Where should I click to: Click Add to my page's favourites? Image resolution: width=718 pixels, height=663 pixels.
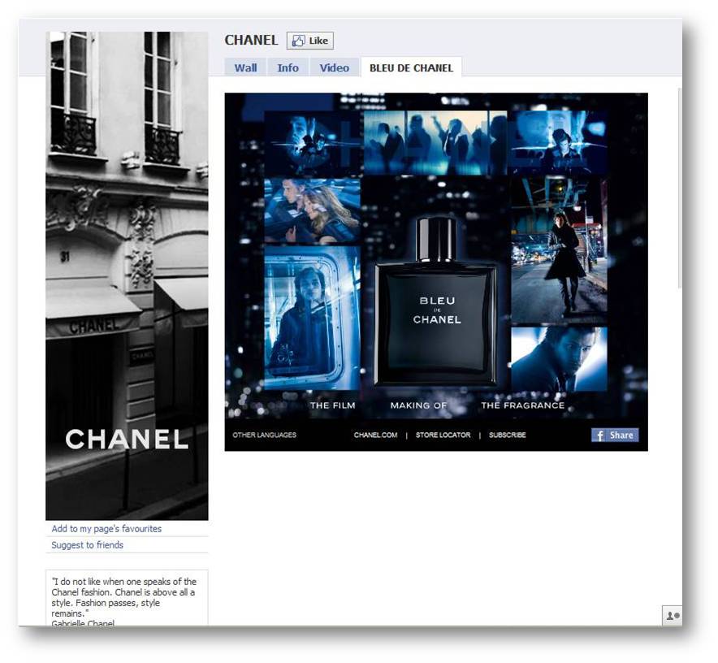(x=106, y=529)
